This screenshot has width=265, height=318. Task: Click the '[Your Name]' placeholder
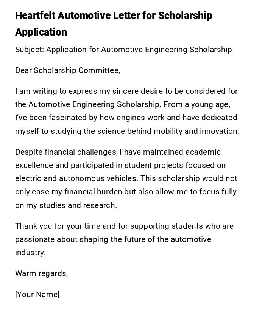[x=37, y=295]
